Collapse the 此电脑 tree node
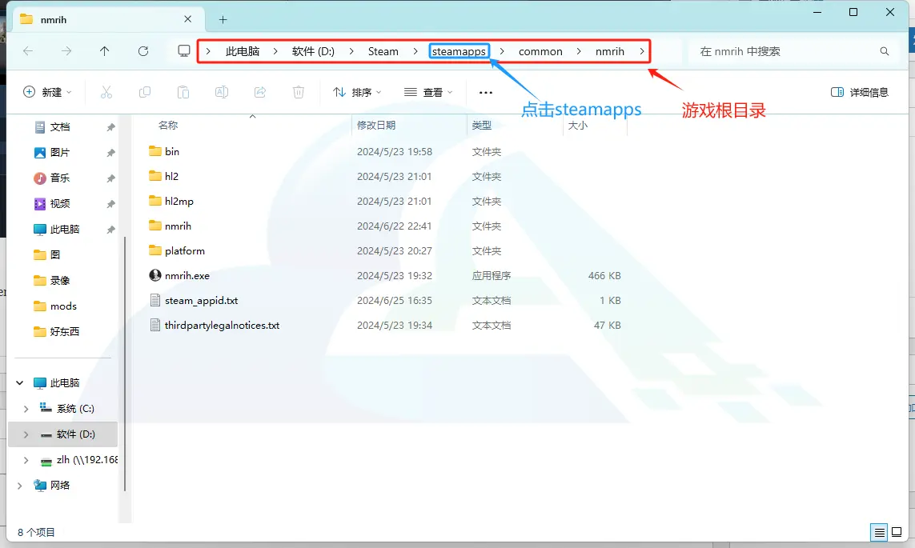 click(20, 383)
